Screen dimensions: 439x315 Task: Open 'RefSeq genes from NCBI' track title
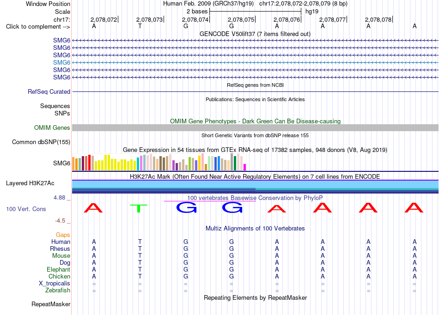pos(255,85)
